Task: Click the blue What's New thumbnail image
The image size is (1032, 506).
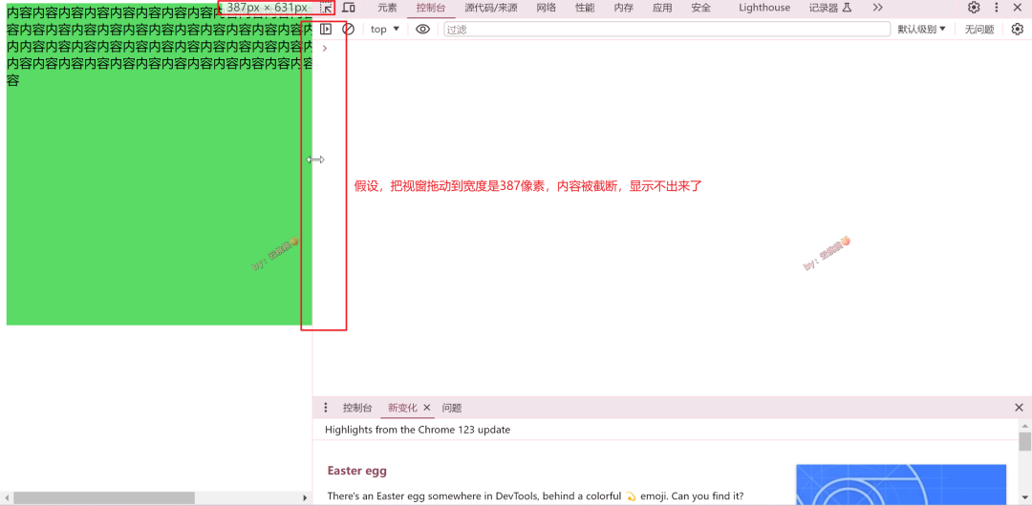Action: [x=900, y=485]
